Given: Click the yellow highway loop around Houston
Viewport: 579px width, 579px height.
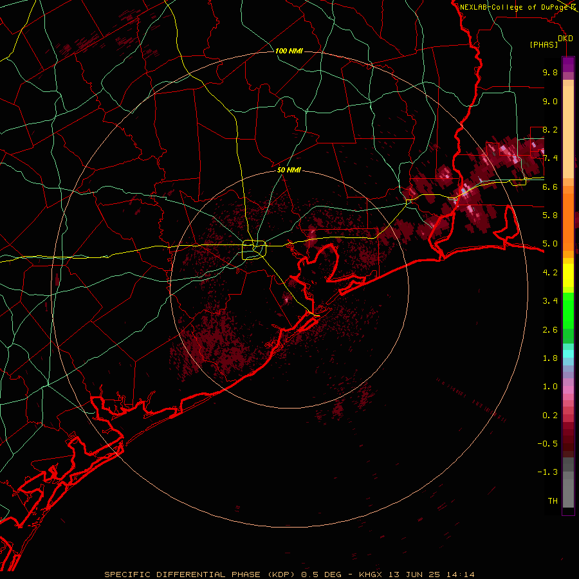Looking at the screenshot, I should click(x=254, y=250).
